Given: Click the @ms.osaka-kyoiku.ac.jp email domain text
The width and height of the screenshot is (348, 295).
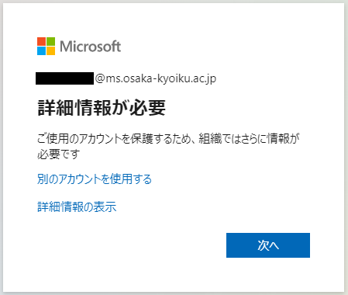Looking at the screenshot, I should point(156,78).
